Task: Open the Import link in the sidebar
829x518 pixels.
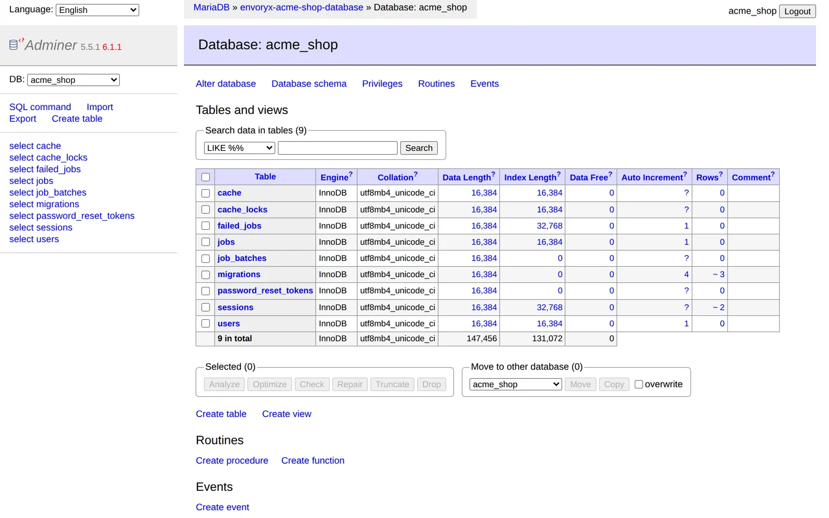Action: click(x=100, y=107)
